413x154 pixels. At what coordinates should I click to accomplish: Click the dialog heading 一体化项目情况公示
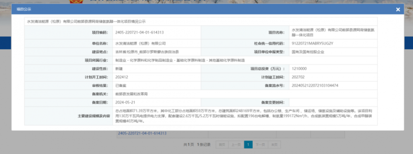click(x=86, y=21)
